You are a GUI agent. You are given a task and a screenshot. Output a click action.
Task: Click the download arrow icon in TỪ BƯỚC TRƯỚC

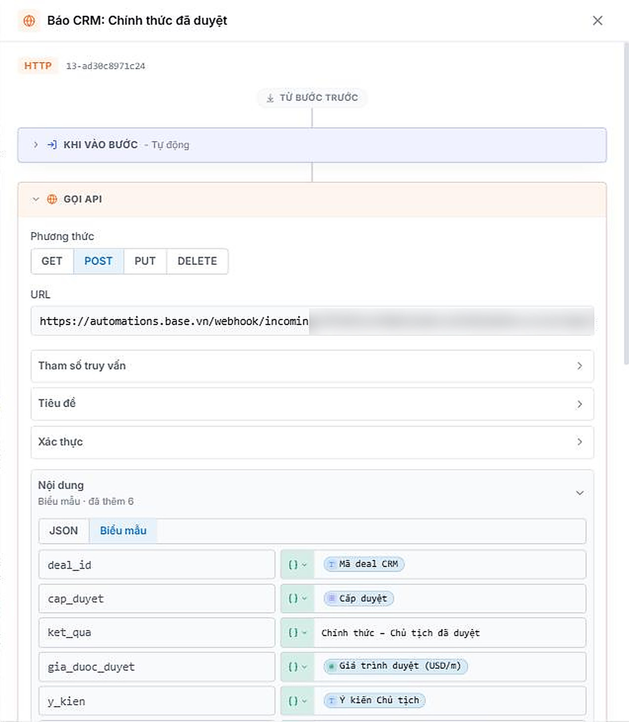click(x=270, y=98)
